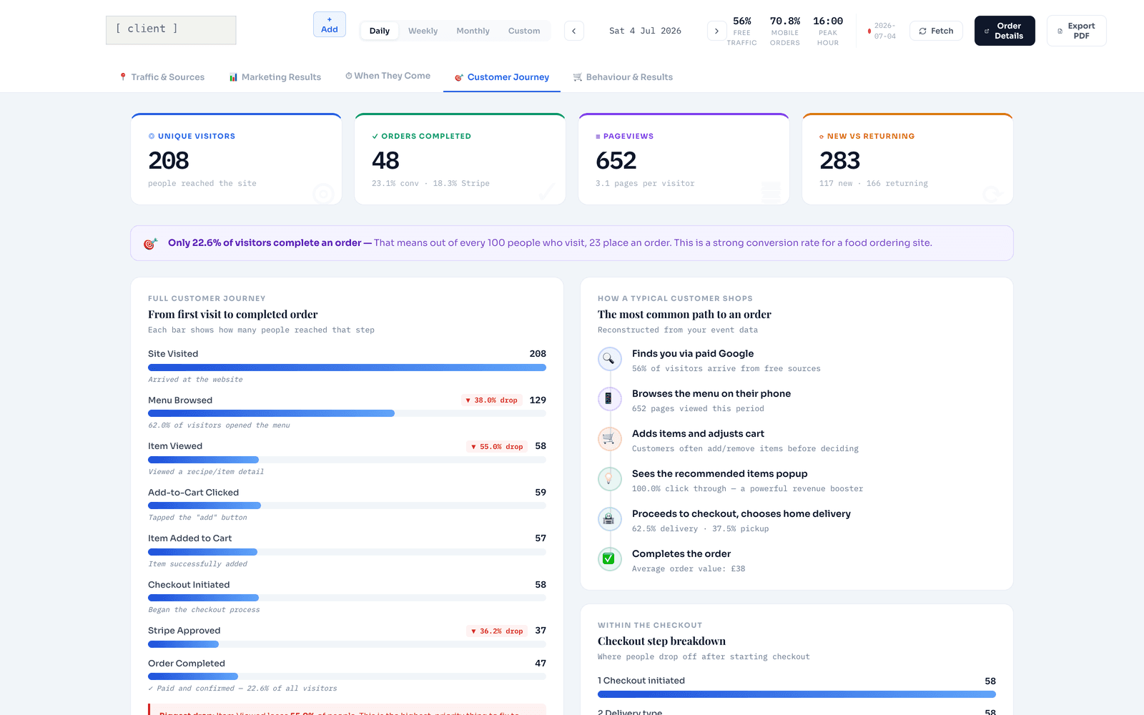Open Order Details
This screenshot has height=715, width=1144.
point(1005,31)
